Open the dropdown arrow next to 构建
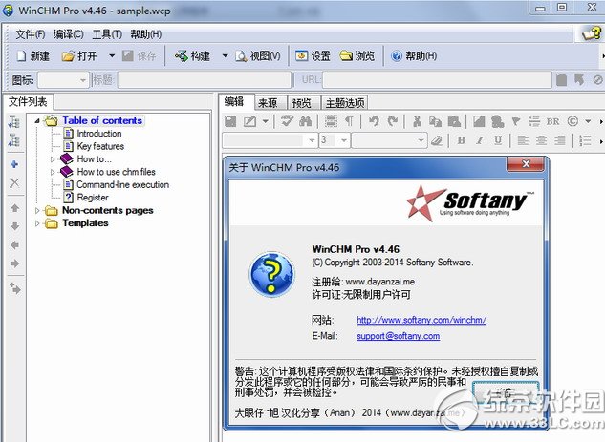Screen dimensions: 605x442 click(x=225, y=56)
